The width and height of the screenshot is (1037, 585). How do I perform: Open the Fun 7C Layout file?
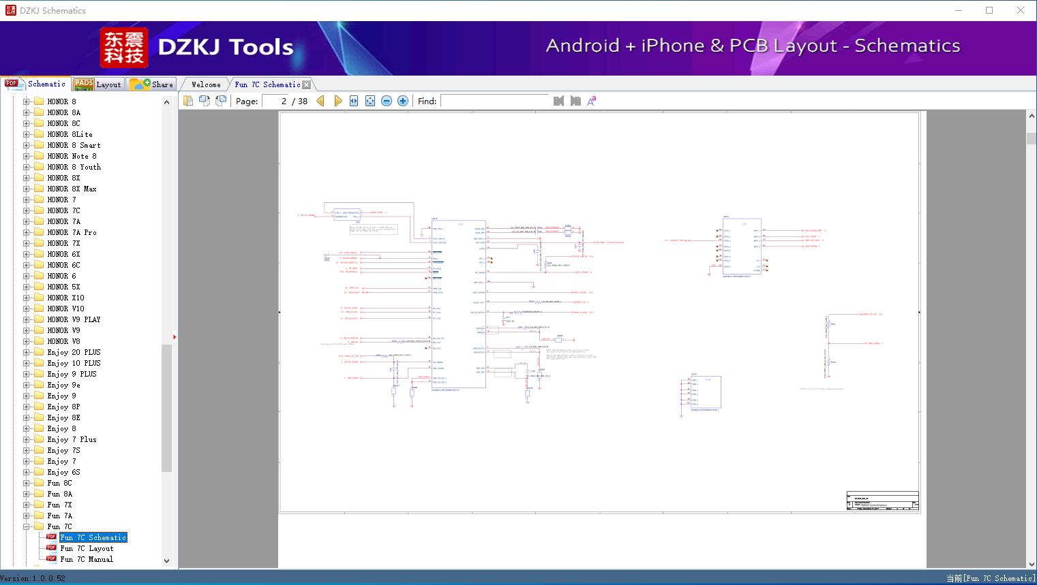point(87,548)
